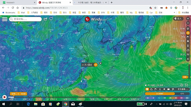Close the wind picker marker
The width and height of the screenshot is (191, 107).
(101, 63)
